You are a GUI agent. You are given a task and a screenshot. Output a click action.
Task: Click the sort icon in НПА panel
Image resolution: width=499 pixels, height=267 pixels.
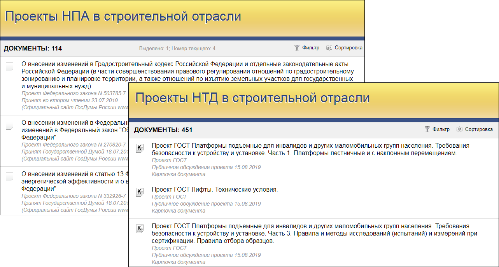tap(329, 48)
